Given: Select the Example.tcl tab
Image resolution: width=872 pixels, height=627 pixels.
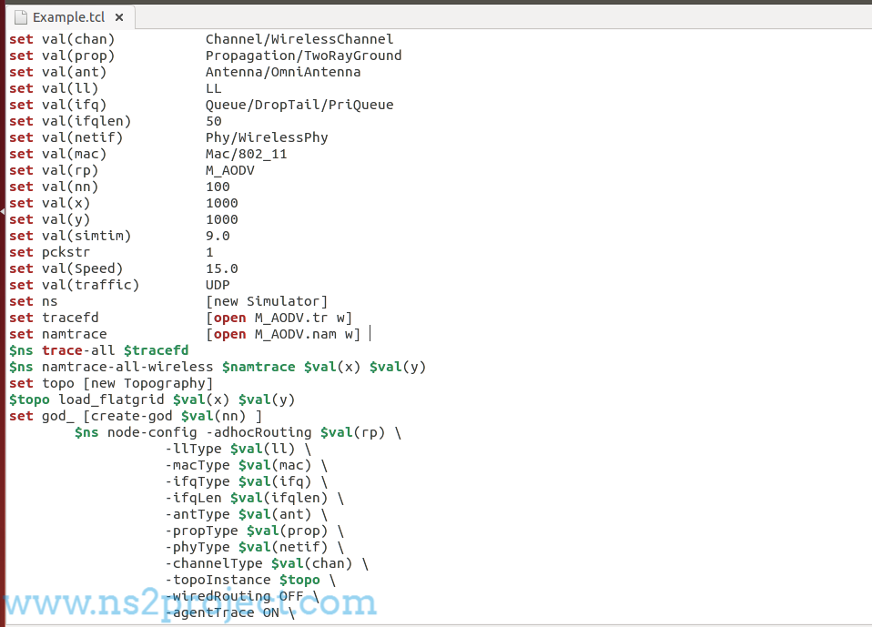Looking at the screenshot, I should [69, 17].
